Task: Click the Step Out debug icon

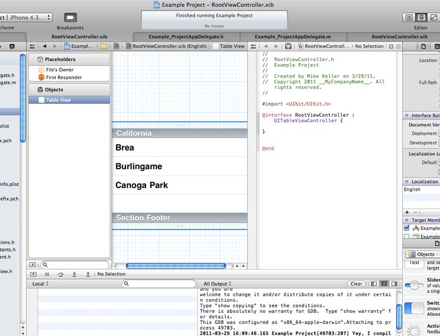Action: pos(88,274)
